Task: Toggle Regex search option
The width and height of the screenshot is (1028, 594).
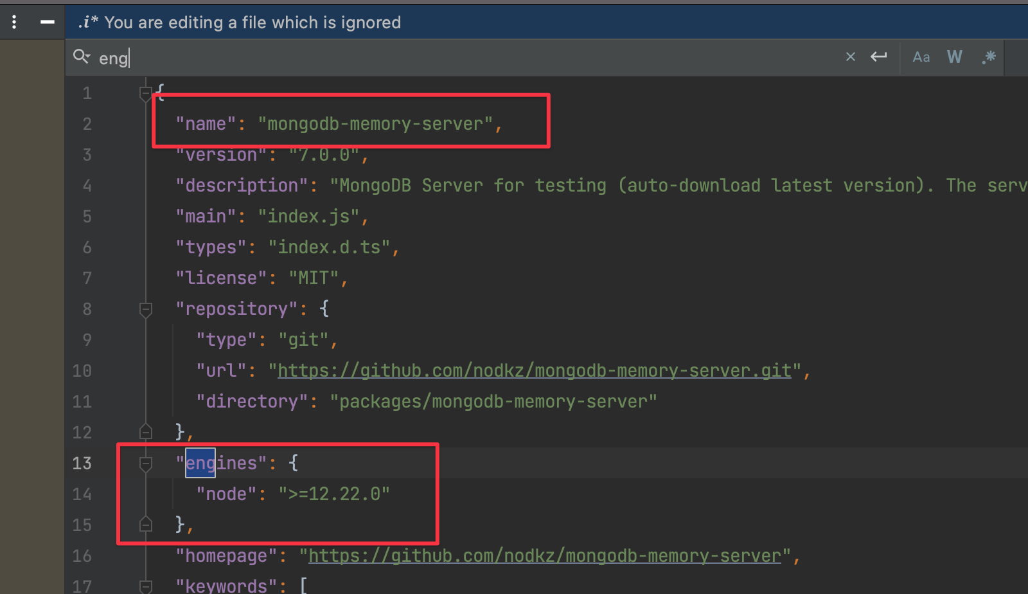Action: pyautogui.click(x=989, y=57)
